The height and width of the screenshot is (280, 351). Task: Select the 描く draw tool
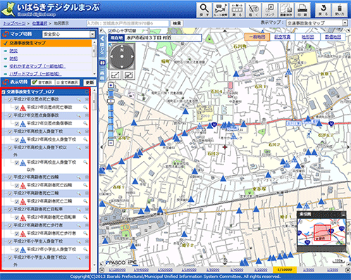(x=253, y=10)
